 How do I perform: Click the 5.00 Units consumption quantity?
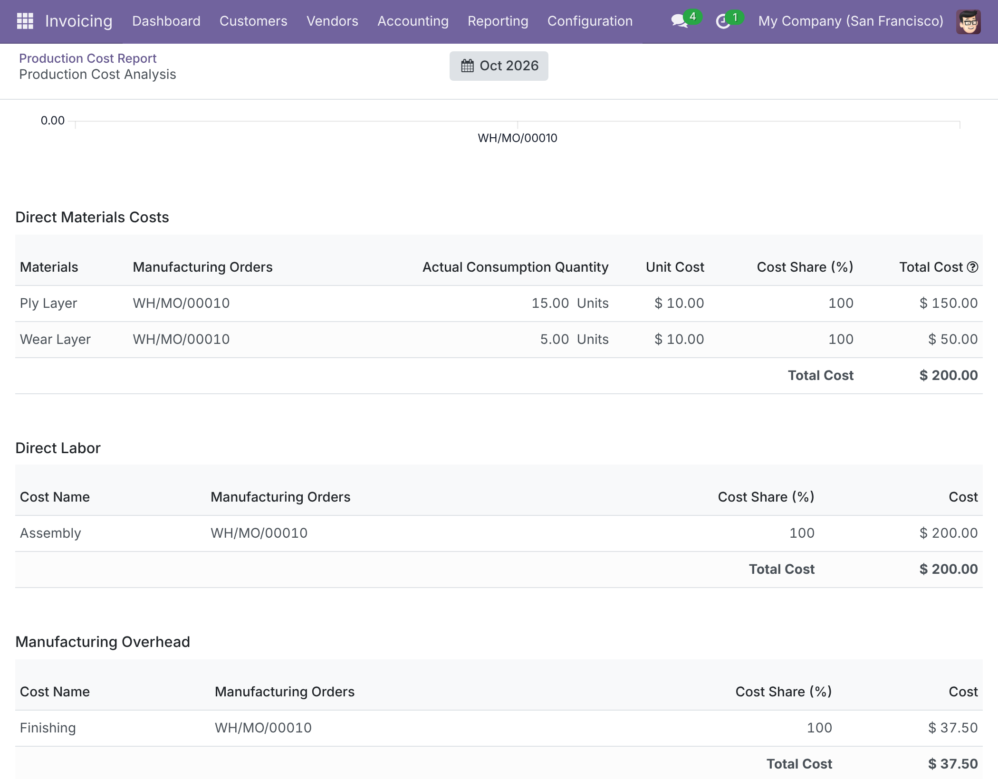(x=574, y=339)
